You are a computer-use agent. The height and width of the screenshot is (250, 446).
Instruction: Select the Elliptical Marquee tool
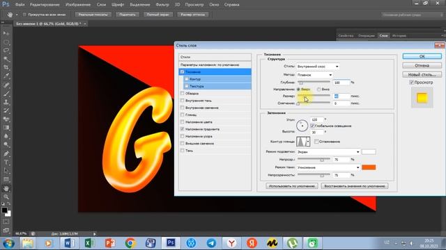pyautogui.click(x=6, y=42)
